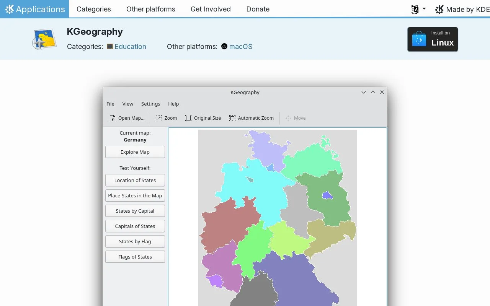The image size is (490, 306).
Task: Click the KGeography app icon
Action: click(x=44, y=39)
